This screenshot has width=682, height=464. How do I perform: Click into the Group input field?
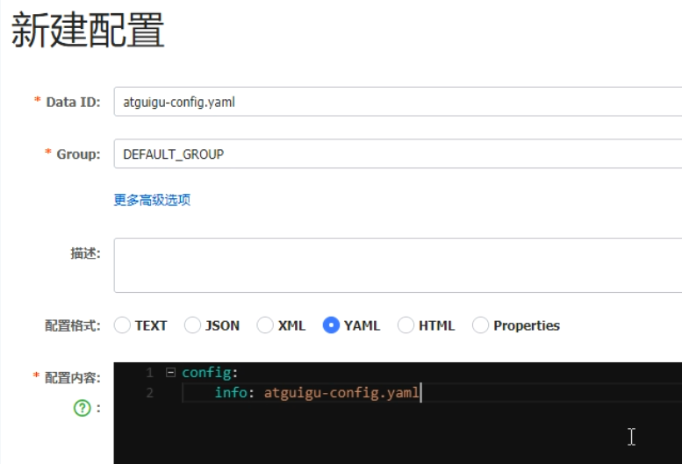[395, 154]
